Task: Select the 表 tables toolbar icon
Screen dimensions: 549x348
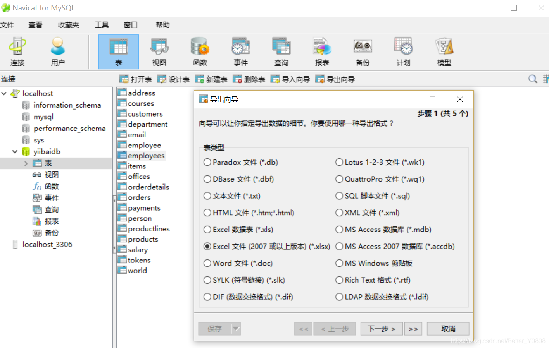Action: pos(118,52)
